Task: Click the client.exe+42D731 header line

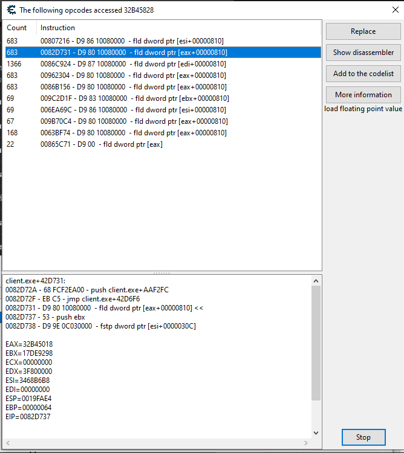Action: [x=36, y=281]
